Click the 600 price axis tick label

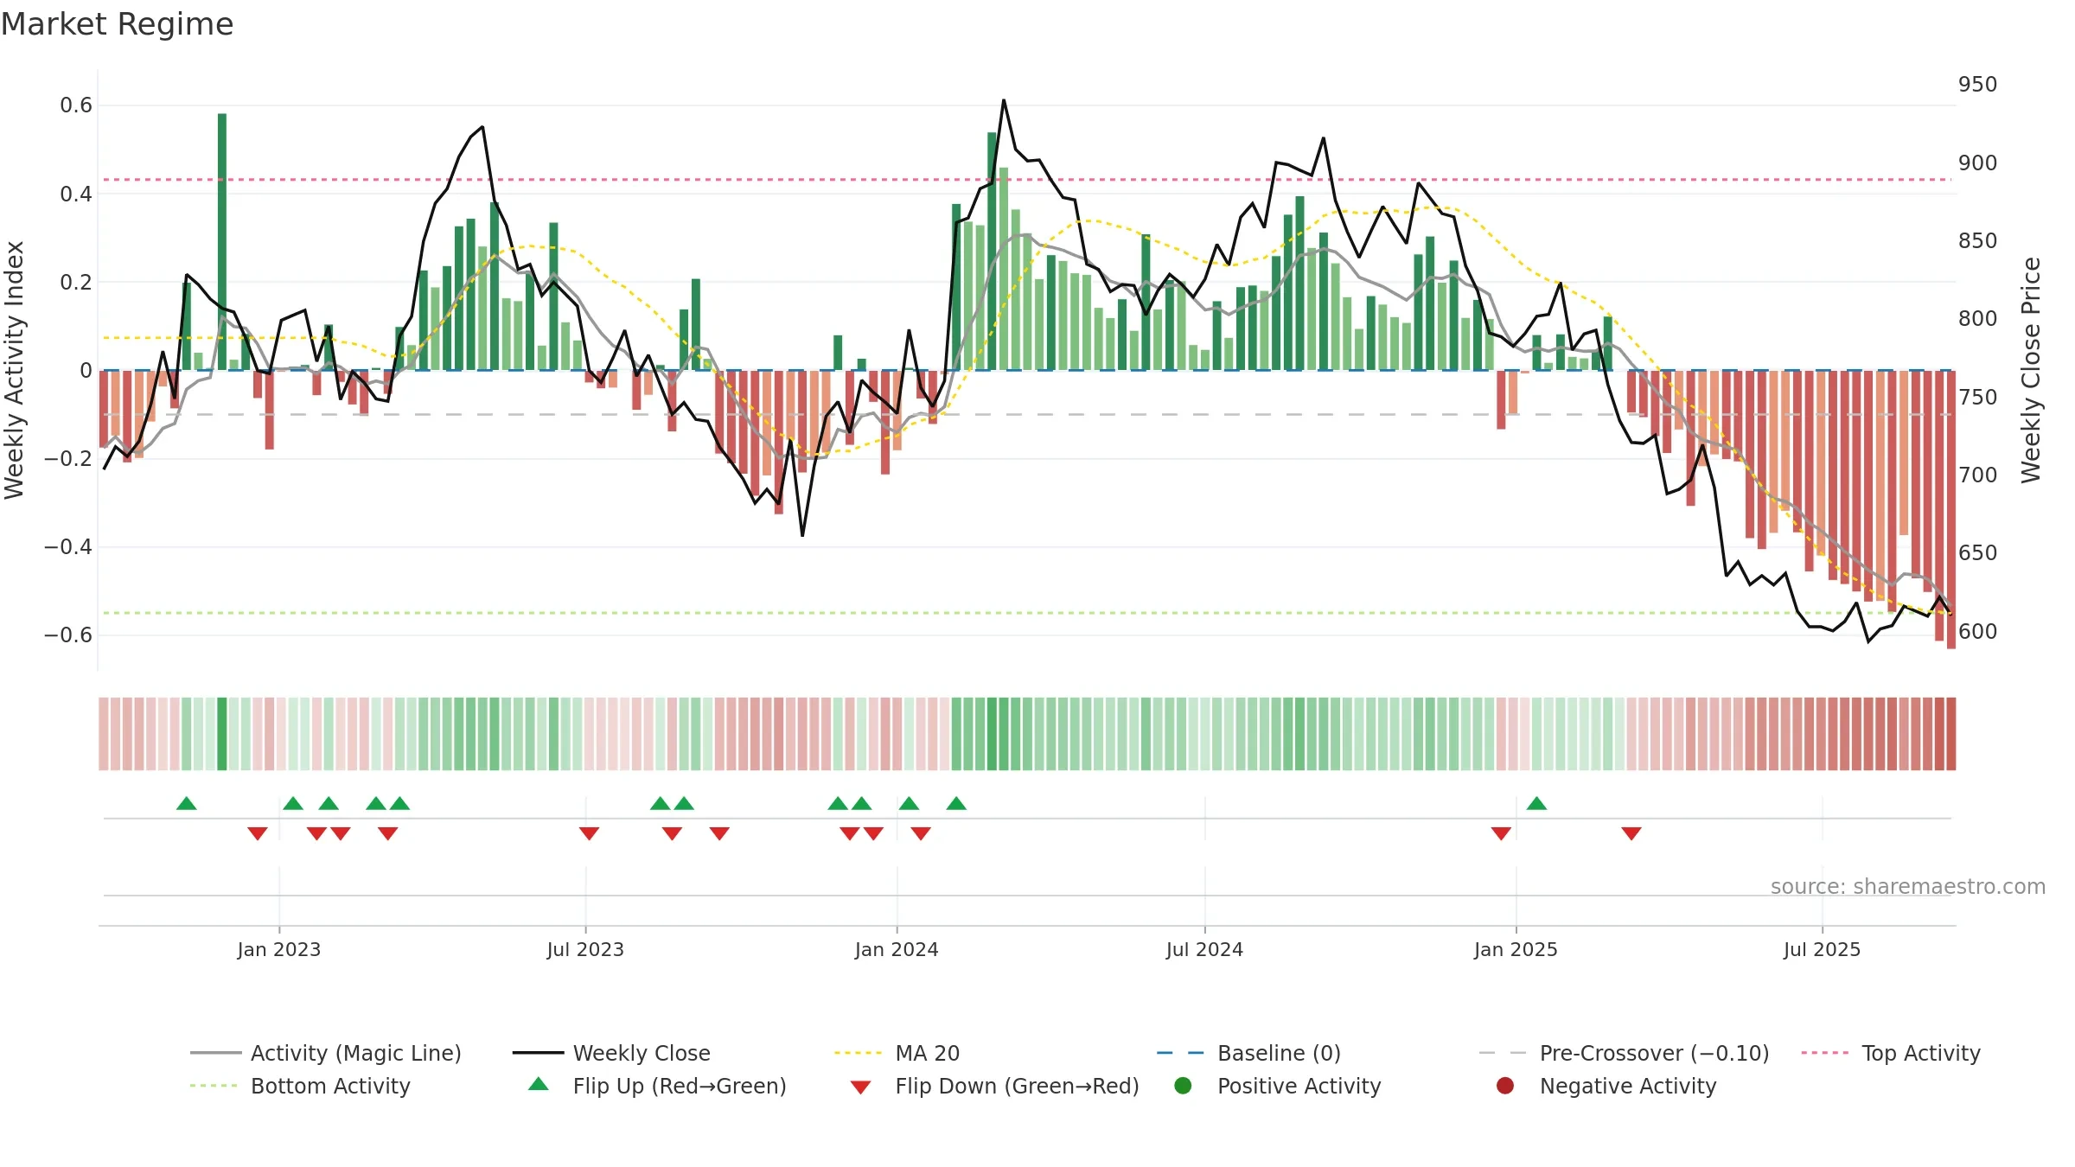coord(1978,632)
